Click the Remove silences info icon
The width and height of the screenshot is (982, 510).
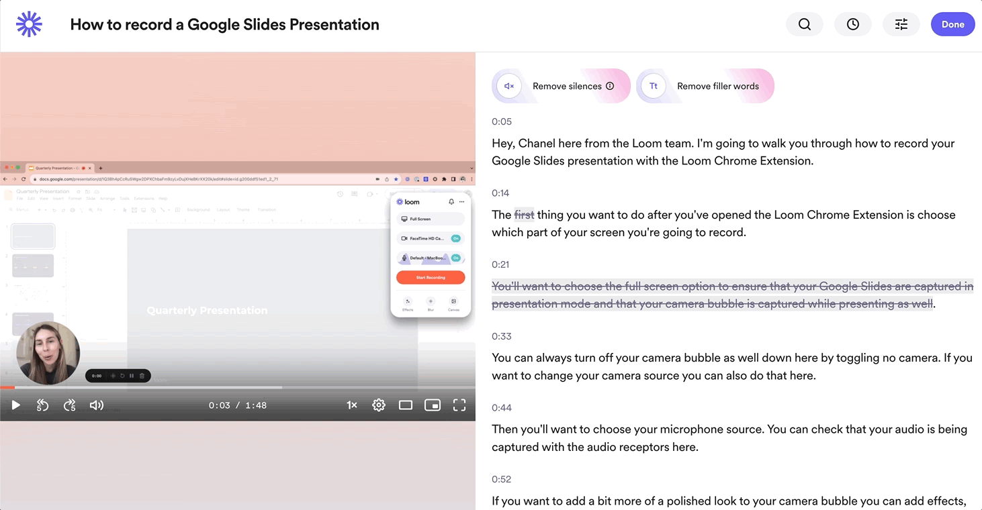610,86
